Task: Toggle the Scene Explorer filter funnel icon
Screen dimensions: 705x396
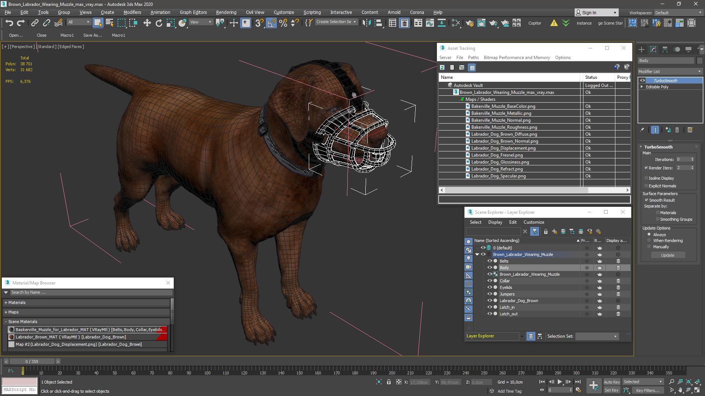Action: pos(535,231)
